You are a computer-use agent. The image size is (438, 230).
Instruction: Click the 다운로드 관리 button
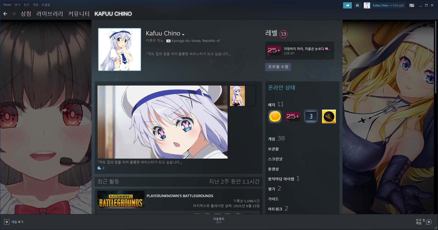[x=219, y=221]
